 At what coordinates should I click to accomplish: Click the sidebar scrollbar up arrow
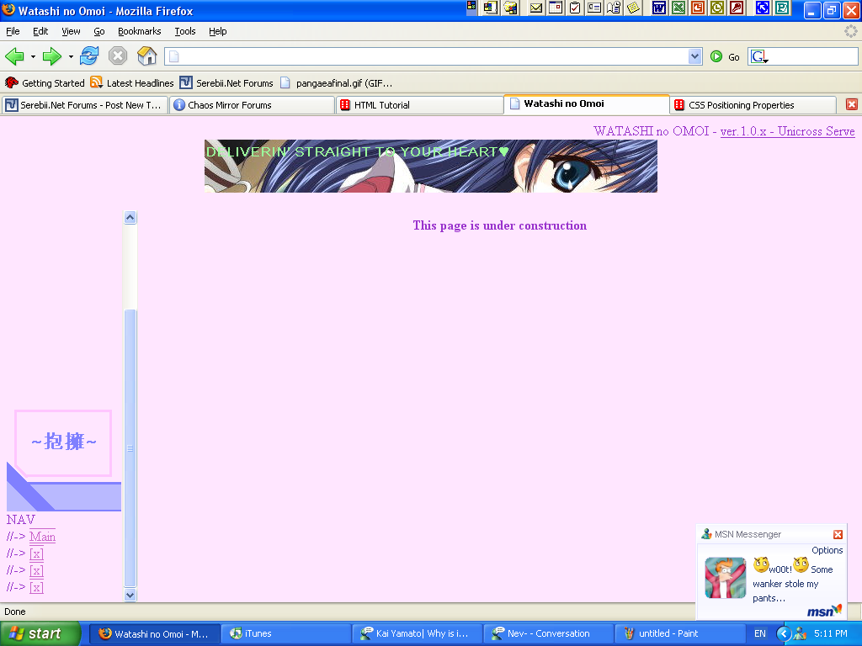point(130,218)
